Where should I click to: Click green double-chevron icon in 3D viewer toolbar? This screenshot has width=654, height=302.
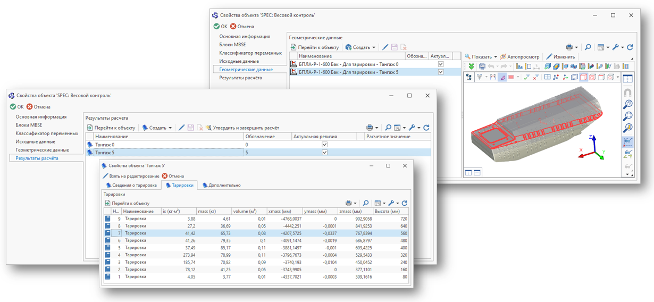471,66
